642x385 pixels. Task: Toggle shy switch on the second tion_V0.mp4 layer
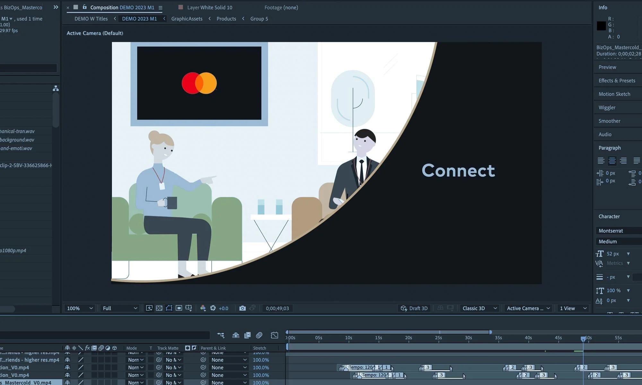click(67, 375)
